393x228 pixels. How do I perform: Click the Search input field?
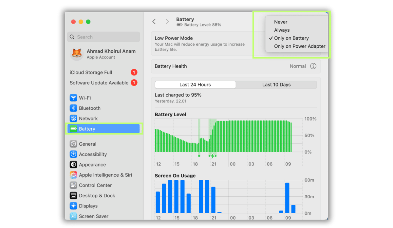[x=103, y=37]
